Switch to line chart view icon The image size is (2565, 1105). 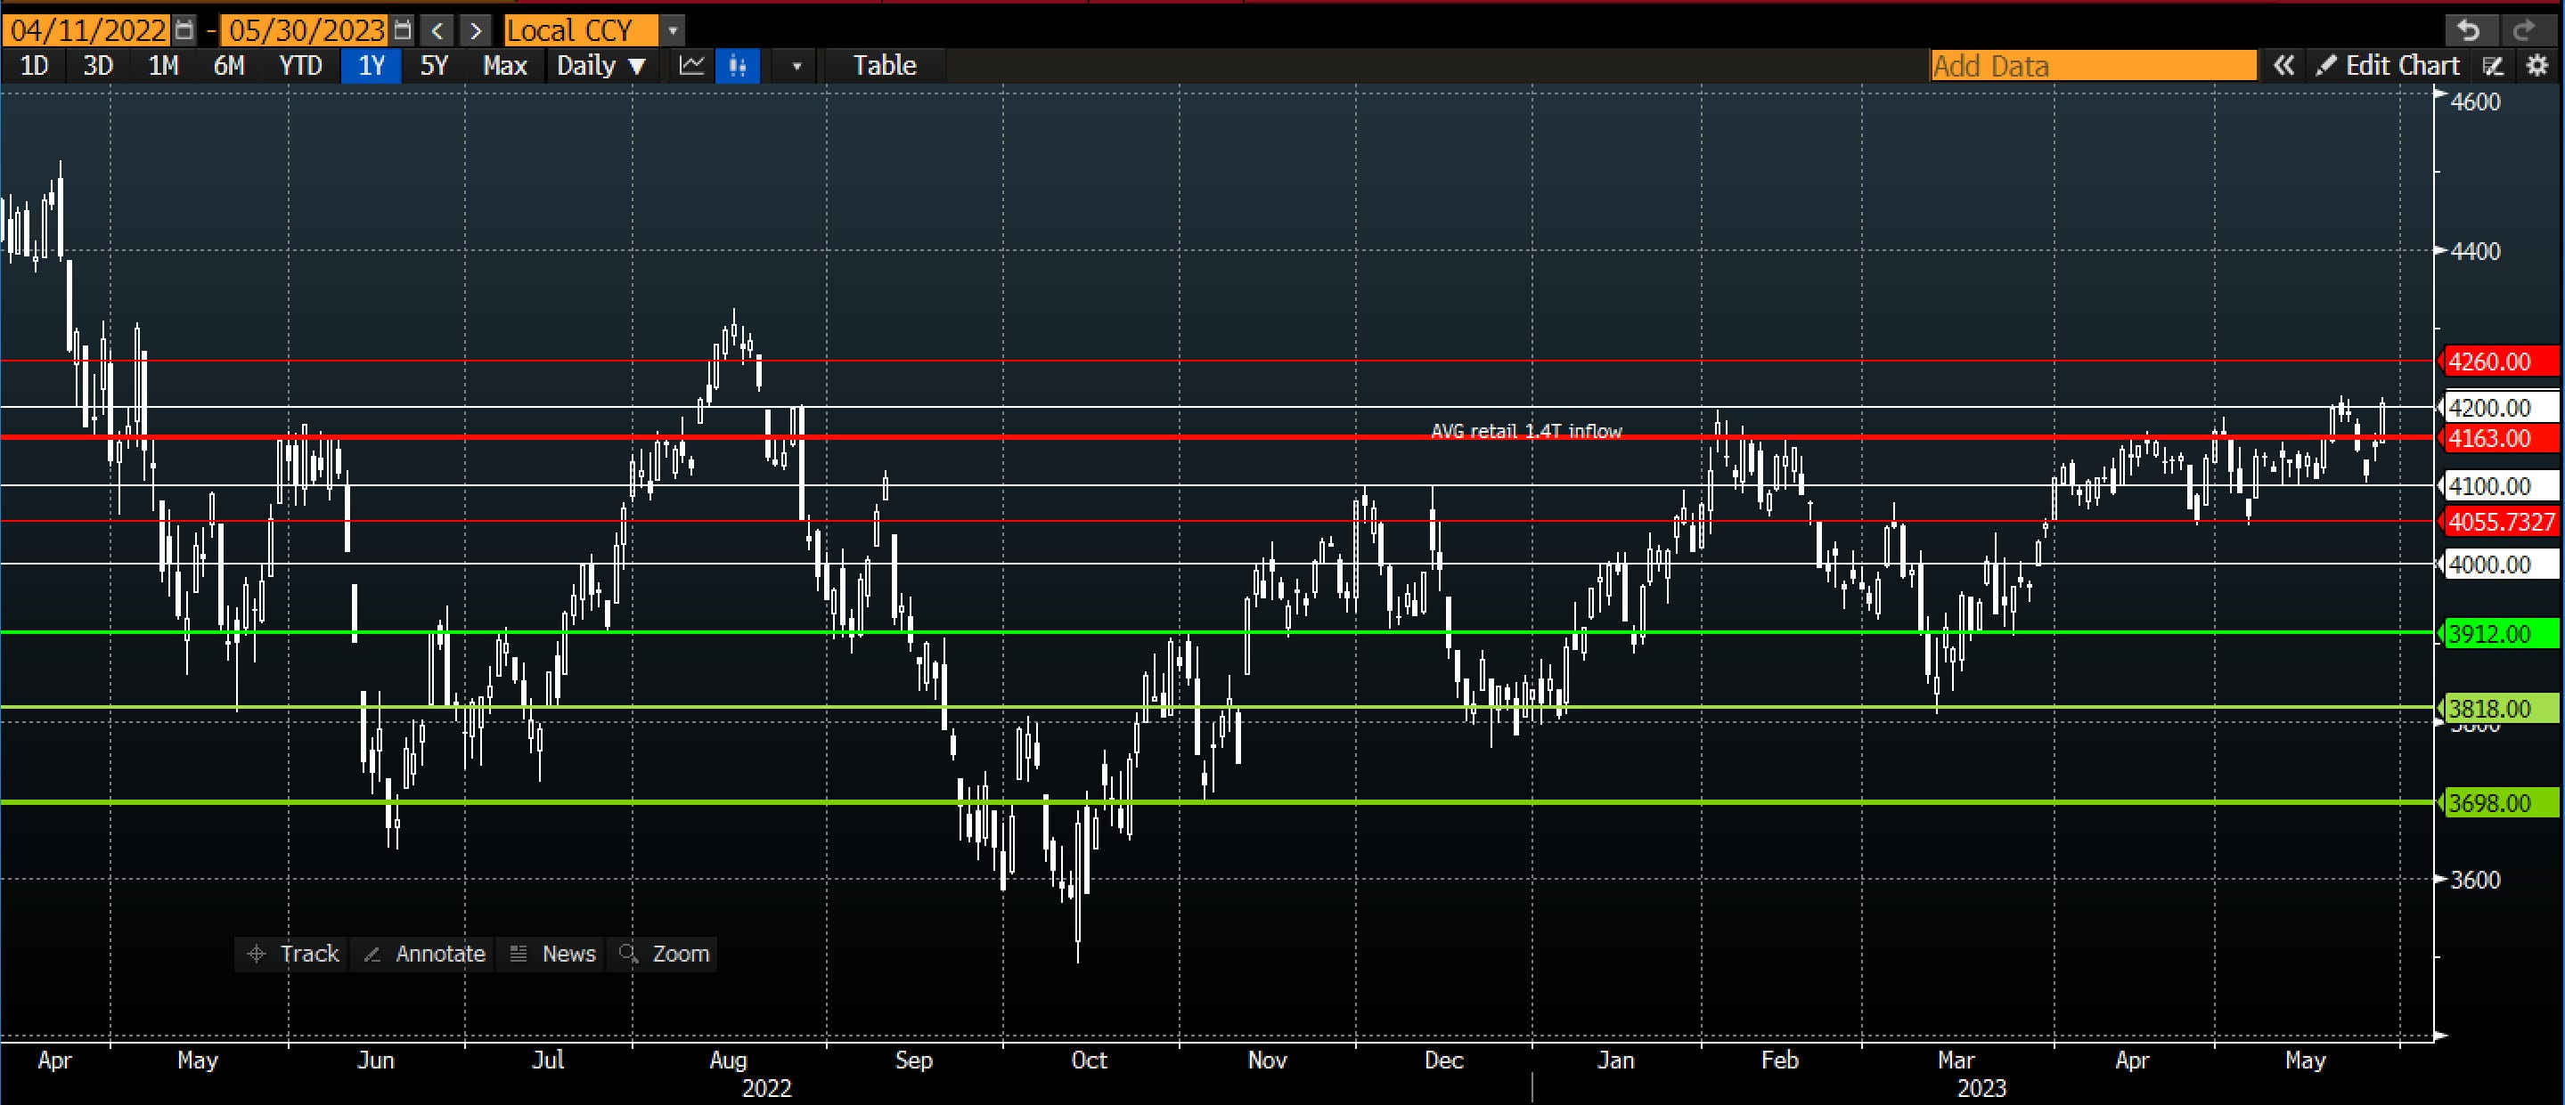coord(692,66)
